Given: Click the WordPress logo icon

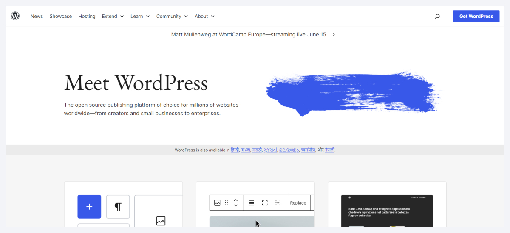Looking at the screenshot, I should [15, 16].
